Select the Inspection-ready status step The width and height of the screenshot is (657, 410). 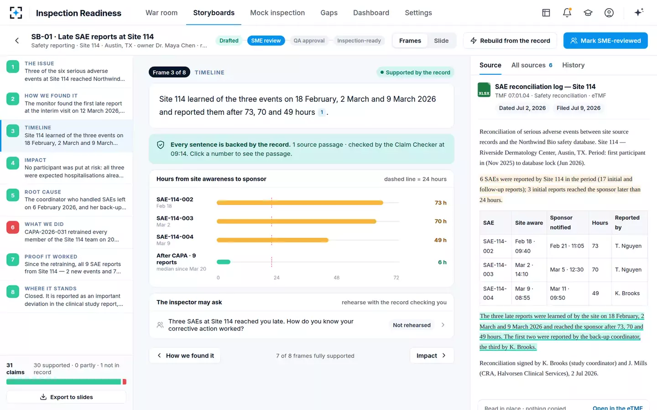point(359,41)
